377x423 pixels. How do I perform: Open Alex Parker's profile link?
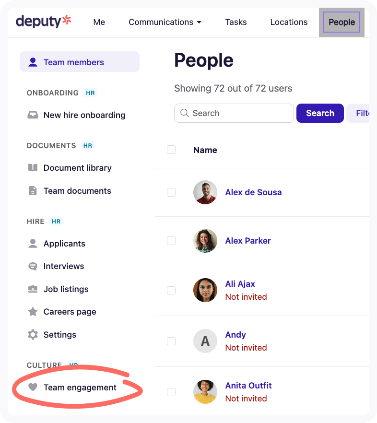pyautogui.click(x=248, y=241)
